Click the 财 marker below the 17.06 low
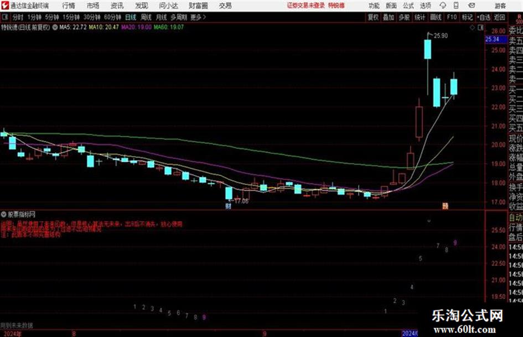Image resolution: width=523 pixels, height=337 pixels. (228, 206)
